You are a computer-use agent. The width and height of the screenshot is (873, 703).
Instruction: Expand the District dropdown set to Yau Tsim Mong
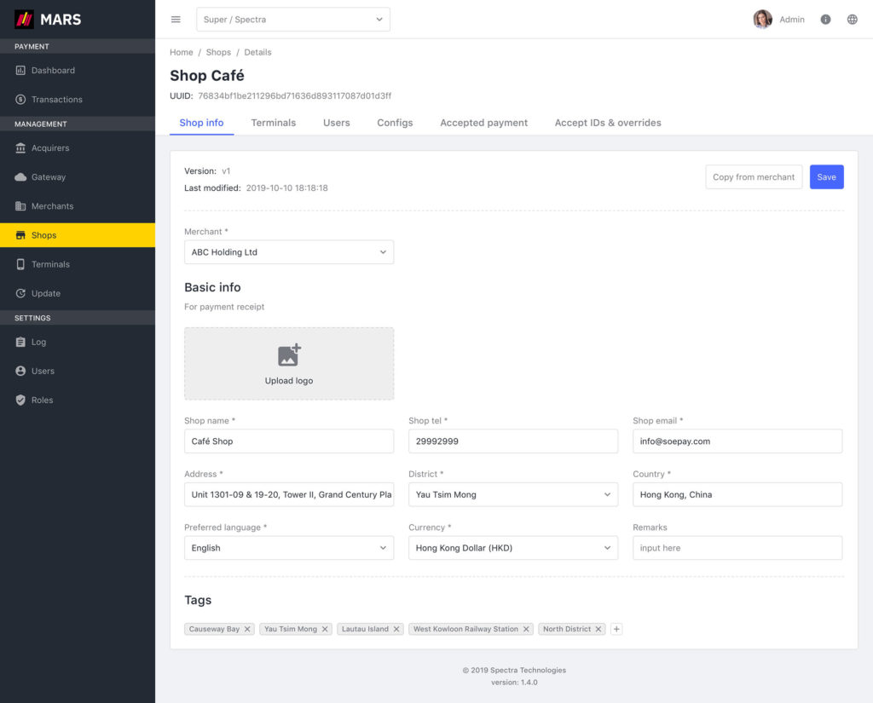[512, 494]
